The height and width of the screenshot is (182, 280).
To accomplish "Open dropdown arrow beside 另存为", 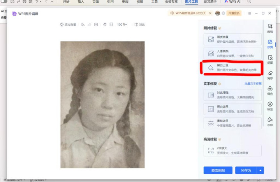I will [261, 170].
